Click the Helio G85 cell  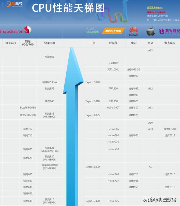point(113,129)
